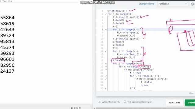The image size is (195, 109).
Task: Click the code line t=int(input())
Action: (x=117, y=11)
